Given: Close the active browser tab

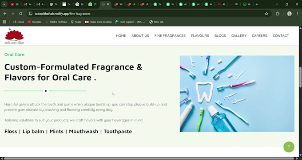Looking at the screenshot, I should pos(108,4).
